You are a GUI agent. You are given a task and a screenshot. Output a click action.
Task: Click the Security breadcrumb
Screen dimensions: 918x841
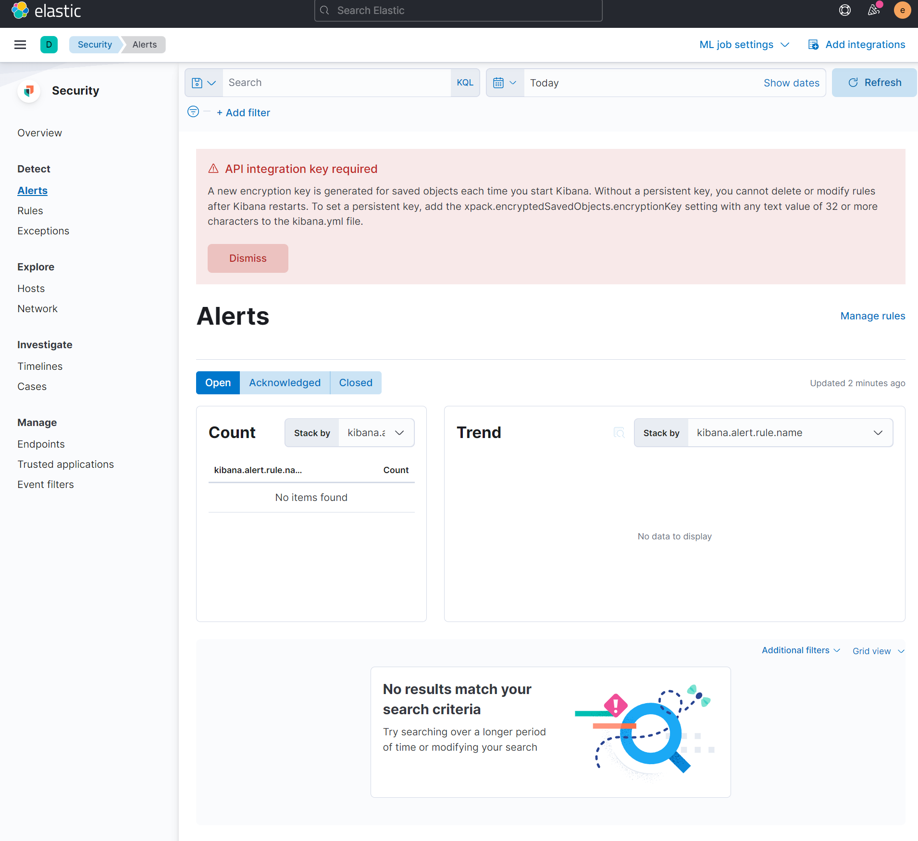coord(94,44)
